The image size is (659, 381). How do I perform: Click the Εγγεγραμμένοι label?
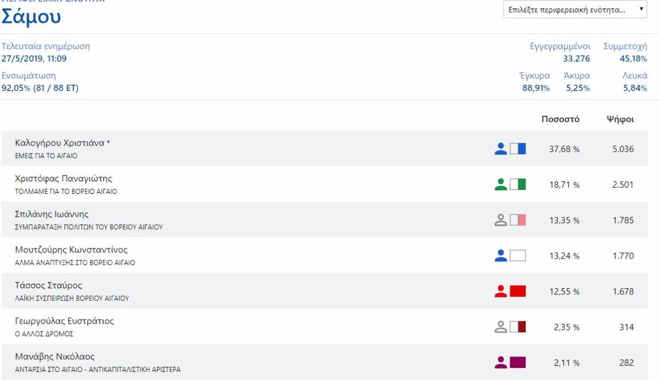[560, 47]
